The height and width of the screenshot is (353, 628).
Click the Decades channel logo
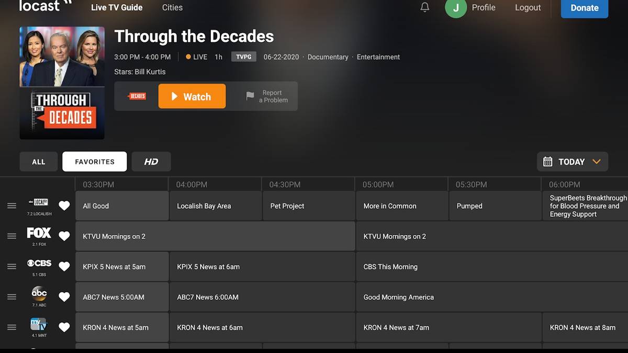click(137, 96)
